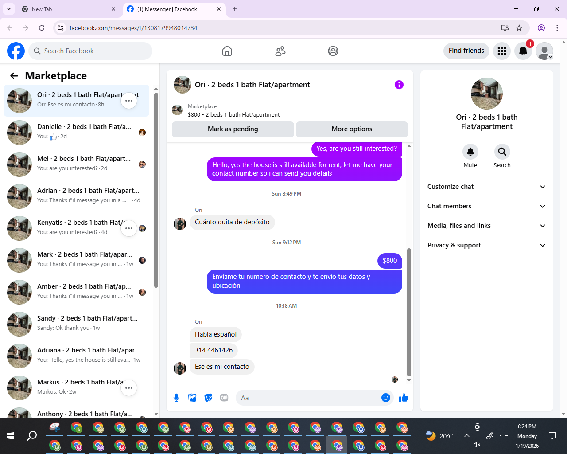Viewport: 567px width, 454px height.
Task: Open chat with Adrian
Action: [x=76, y=196]
